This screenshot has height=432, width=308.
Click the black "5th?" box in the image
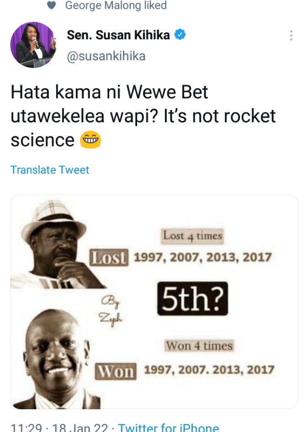(x=193, y=298)
